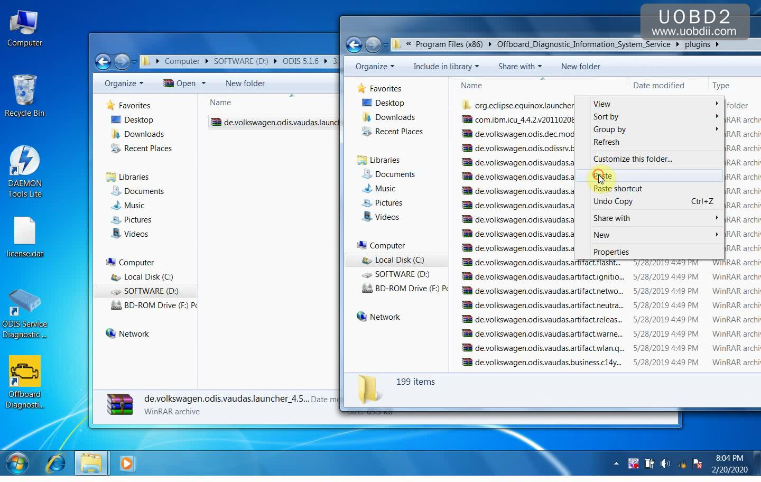
Task: Select Undo Copy in context menu
Action: pyautogui.click(x=612, y=201)
